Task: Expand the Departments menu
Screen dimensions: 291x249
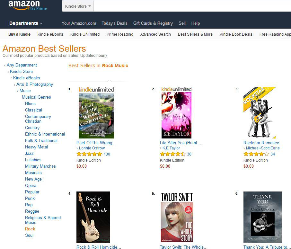Action: click(x=26, y=23)
